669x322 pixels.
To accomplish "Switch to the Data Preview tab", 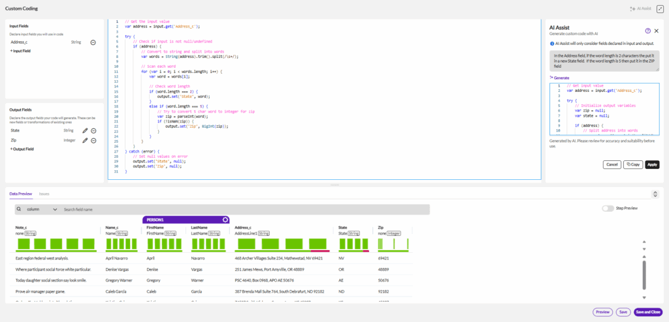I will click(21, 194).
